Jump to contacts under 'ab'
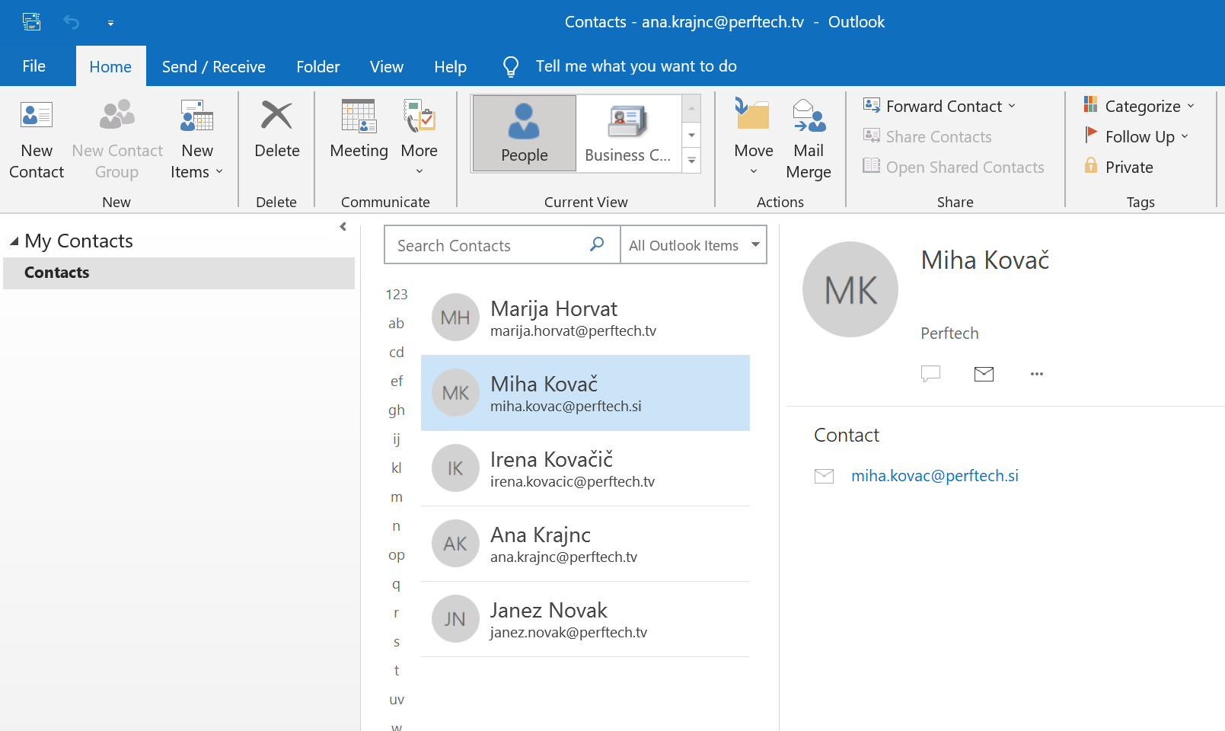Viewport: 1225px width, 731px height. (397, 324)
